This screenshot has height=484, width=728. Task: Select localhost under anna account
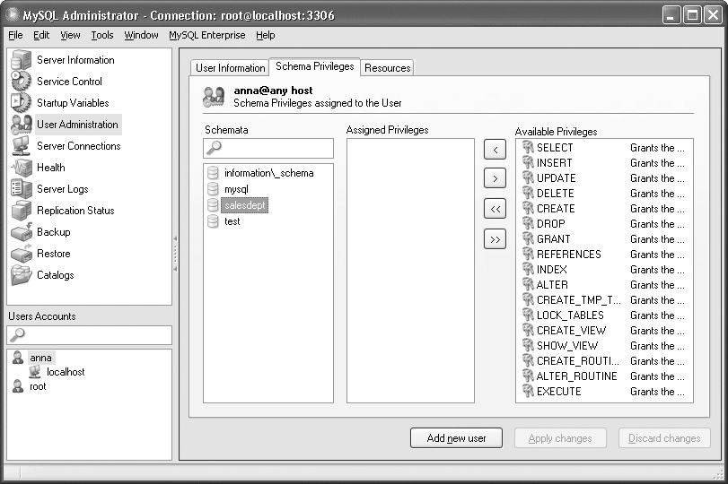[x=66, y=372]
